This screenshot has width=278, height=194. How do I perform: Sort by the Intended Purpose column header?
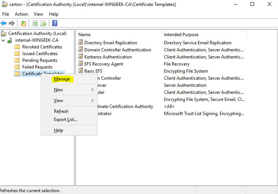tap(181, 35)
